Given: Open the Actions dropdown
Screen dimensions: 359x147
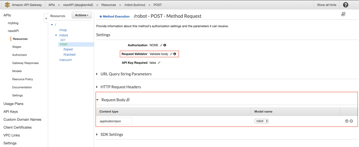Looking at the screenshot, I should click(x=82, y=15).
